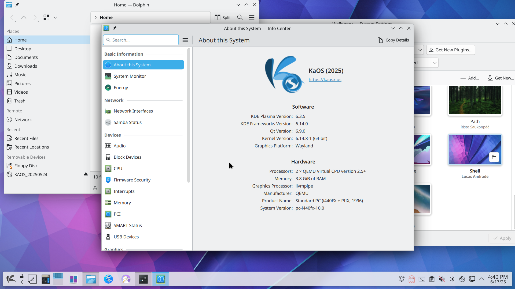Open Dolphin from the taskbar

pyautogui.click(x=91, y=279)
